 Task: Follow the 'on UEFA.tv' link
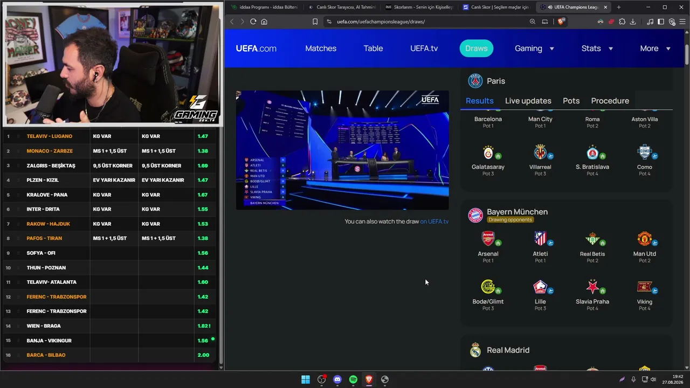coord(434,221)
